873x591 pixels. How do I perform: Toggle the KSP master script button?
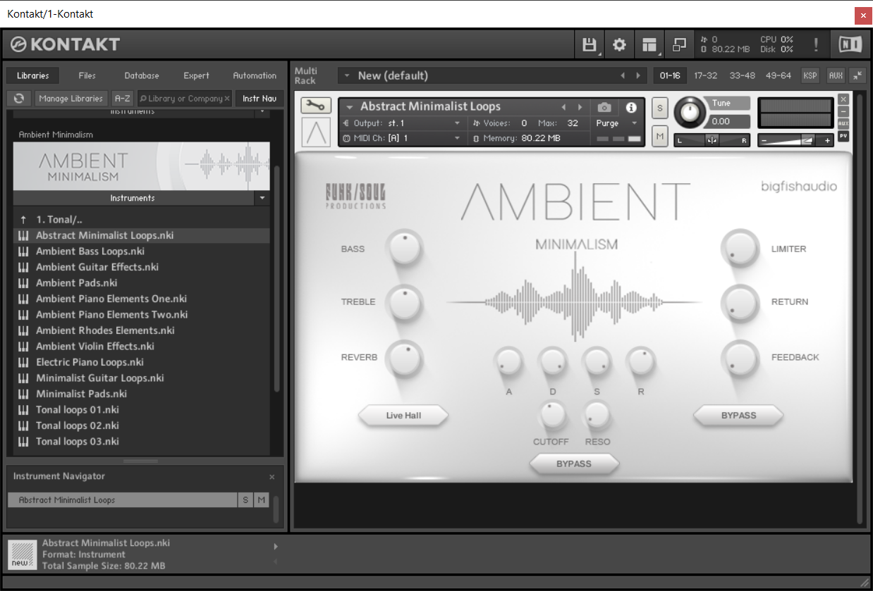click(x=810, y=75)
